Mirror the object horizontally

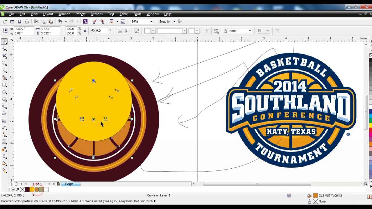tap(120, 31)
